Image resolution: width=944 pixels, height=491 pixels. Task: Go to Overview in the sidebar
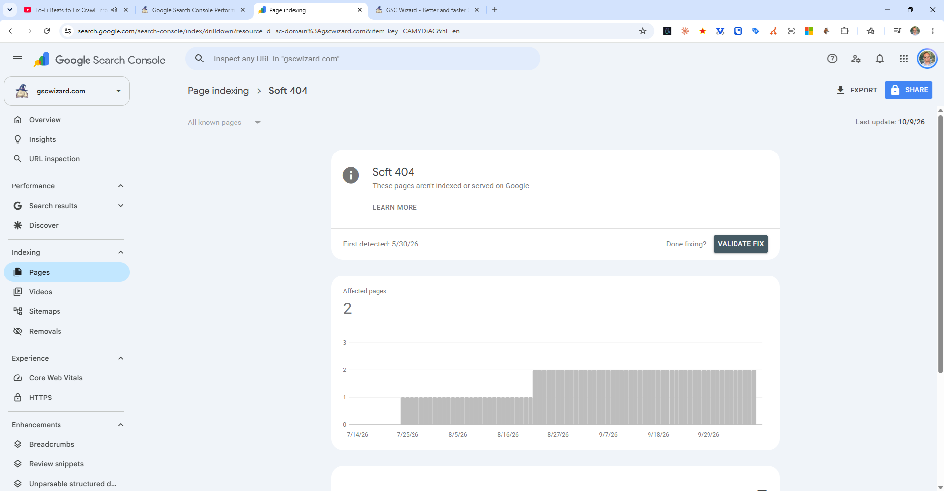coord(67,120)
